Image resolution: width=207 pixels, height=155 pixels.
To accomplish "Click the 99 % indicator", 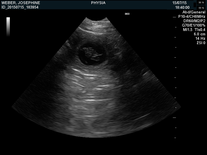I will (201, 8).
